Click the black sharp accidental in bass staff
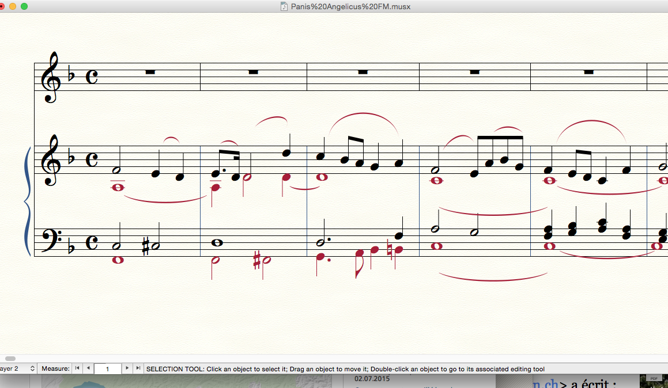 [145, 246]
